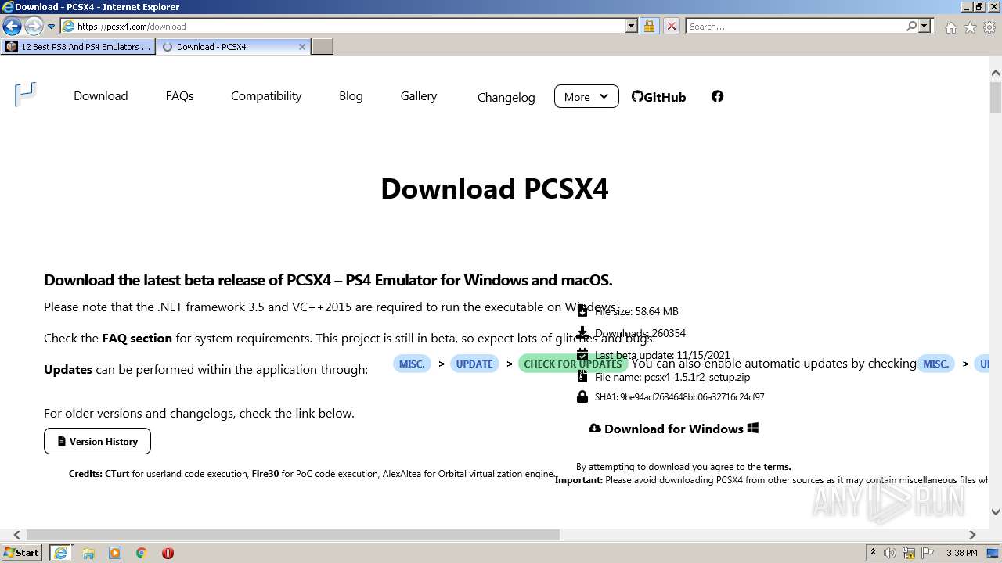
Task: Switch to the 12 Best PS3 And PS4 Emulators tab
Action: point(78,46)
